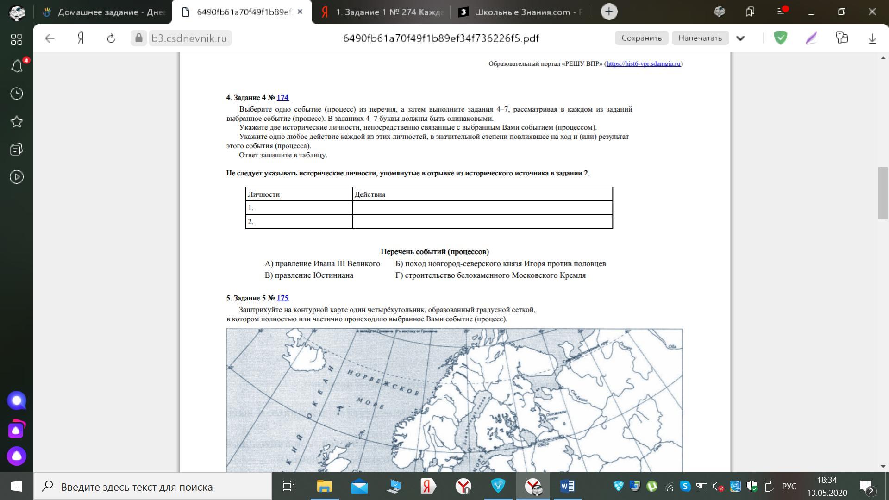Open task link 175
The image size is (889, 500).
pos(282,298)
